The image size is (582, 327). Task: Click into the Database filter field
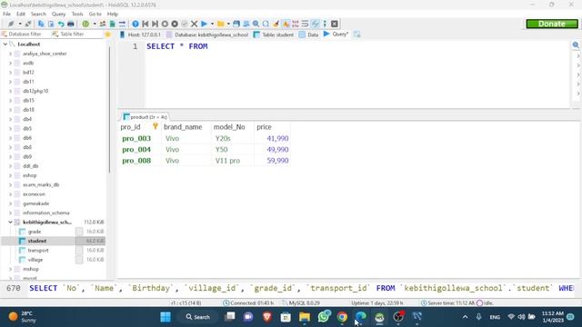[x=25, y=35]
